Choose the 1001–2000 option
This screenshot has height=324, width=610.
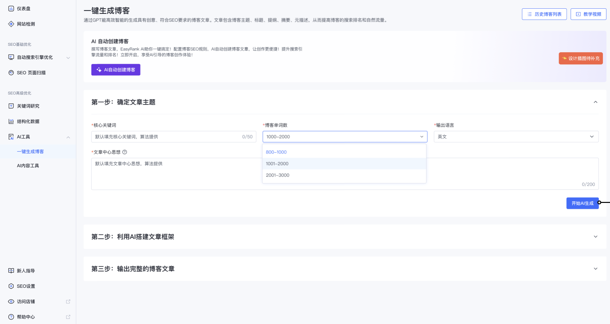pyautogui.click(x=344, y=164)
